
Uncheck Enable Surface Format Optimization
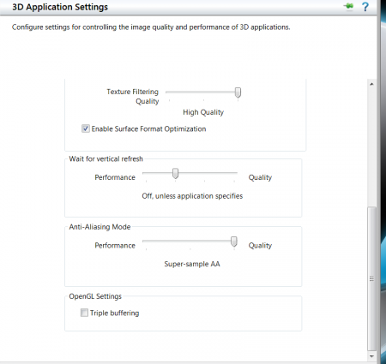(x=86, y=128)
